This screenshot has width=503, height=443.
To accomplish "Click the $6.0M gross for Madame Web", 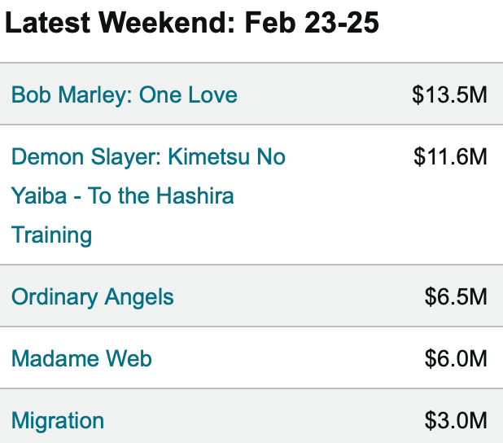I will (x=456, y=358).
